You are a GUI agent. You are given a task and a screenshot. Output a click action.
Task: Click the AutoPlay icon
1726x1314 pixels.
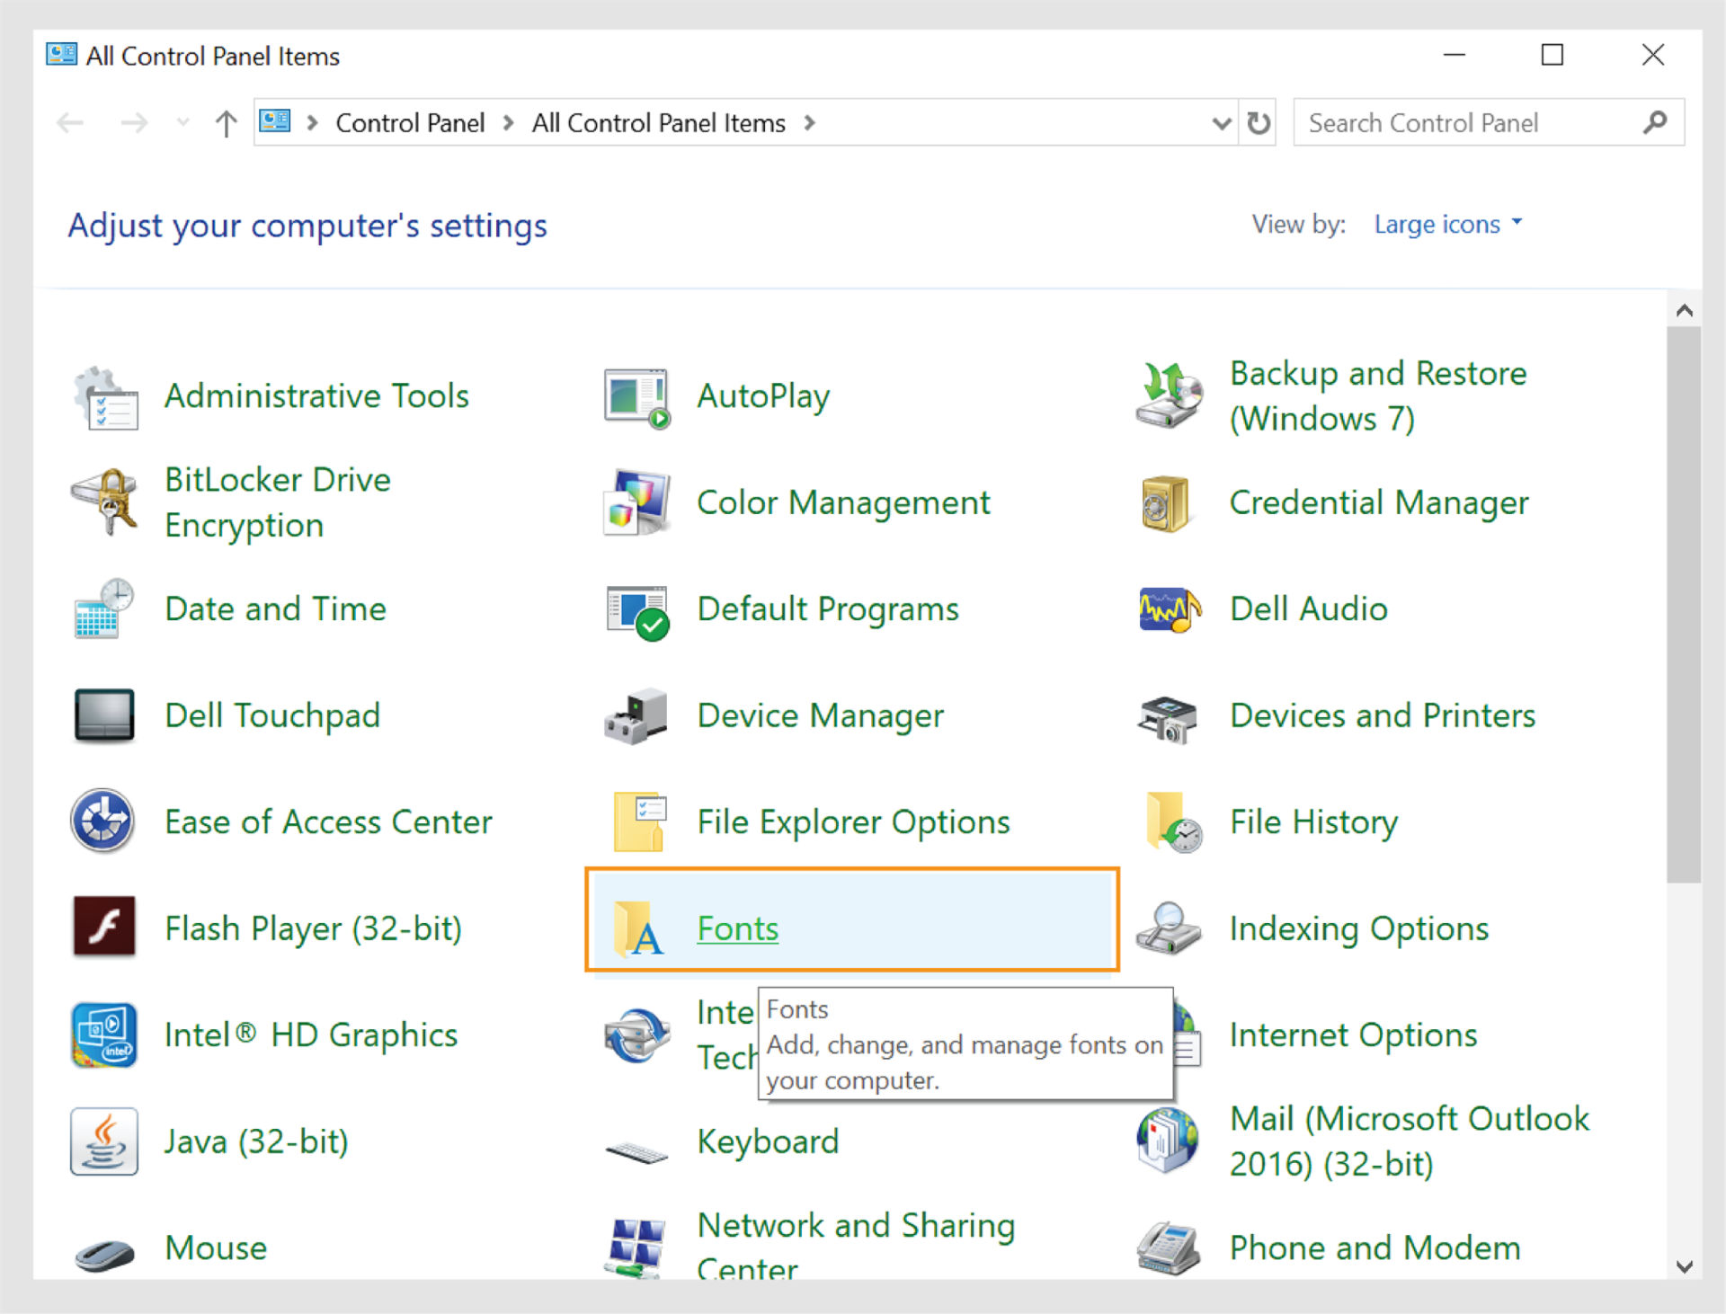(x=636, y=397)
